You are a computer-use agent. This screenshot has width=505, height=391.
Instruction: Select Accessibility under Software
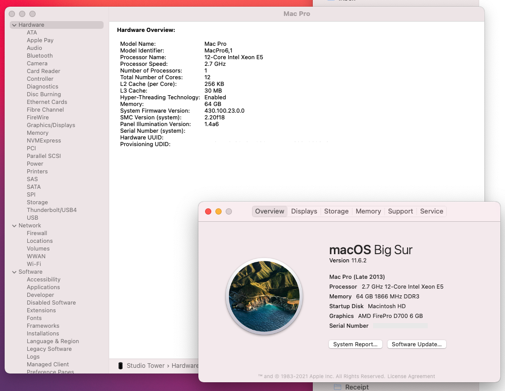[x=43, y=279]
